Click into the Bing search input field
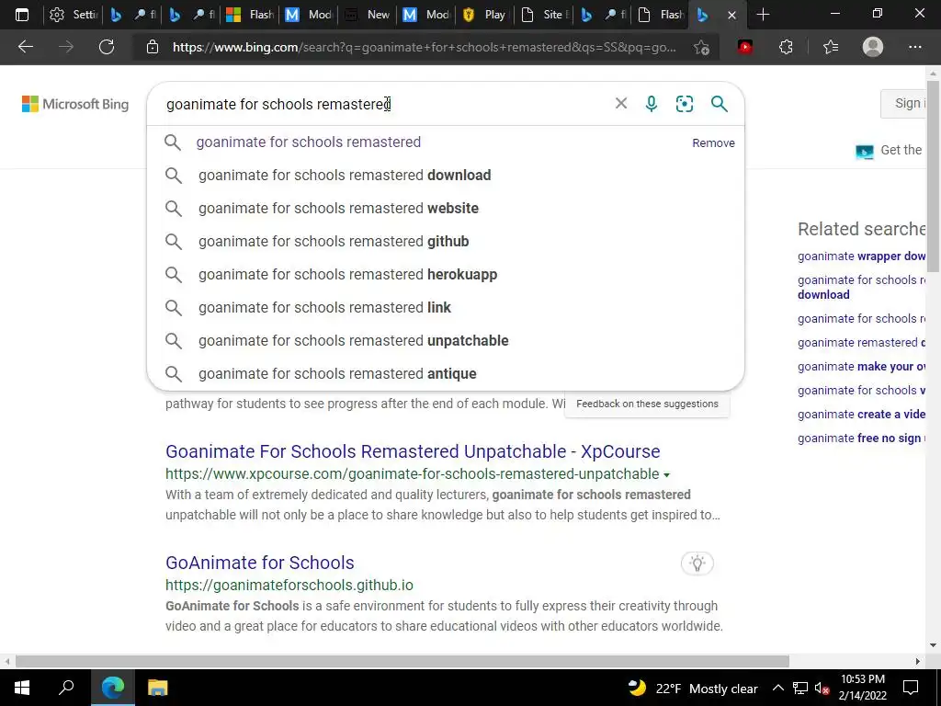Image resolution: width=941 pixels, height=706 pixels. [x=384, y=104]
